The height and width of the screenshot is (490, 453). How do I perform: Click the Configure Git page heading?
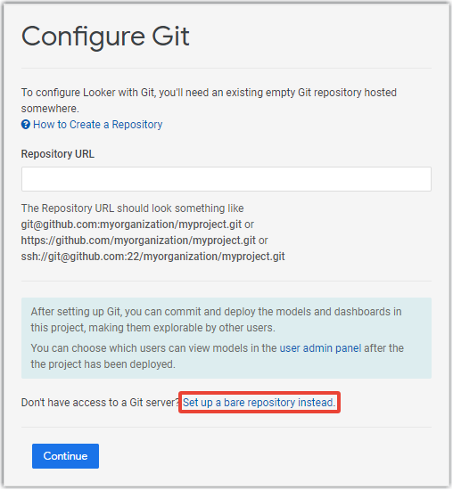point(105,37)
